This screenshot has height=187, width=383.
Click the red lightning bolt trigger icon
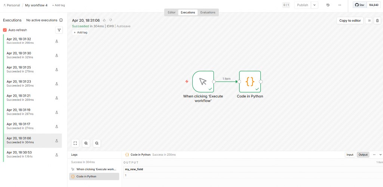pyautogui.click(x=187, y=81)
